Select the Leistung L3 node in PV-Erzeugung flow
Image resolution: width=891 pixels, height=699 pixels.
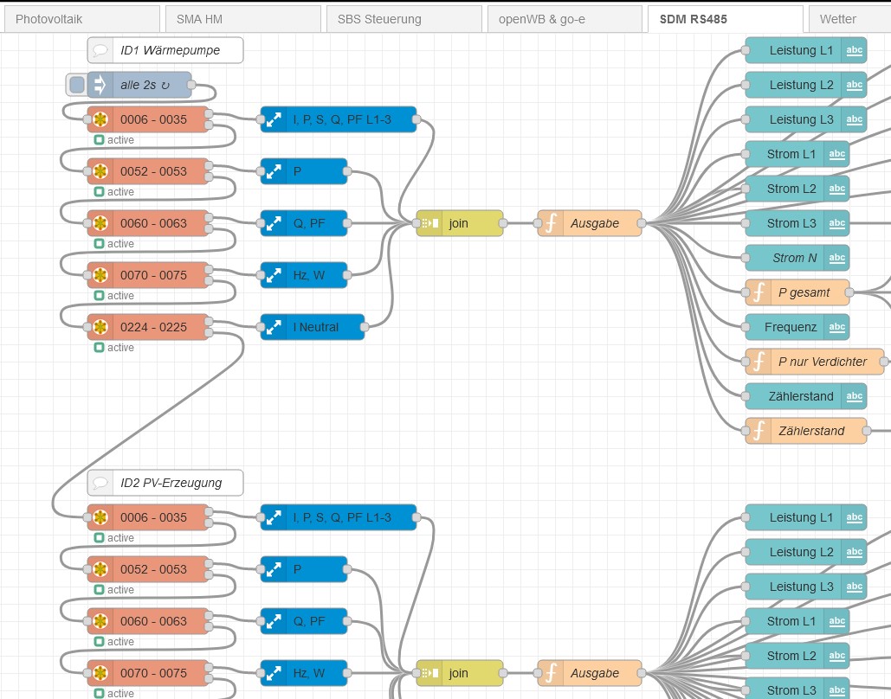(x=806, y=587)
